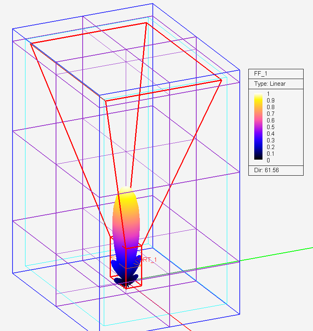This screenshot has width=313, height=331.
Task: Click the FF_1 legend title
Action: pos(261,74)
